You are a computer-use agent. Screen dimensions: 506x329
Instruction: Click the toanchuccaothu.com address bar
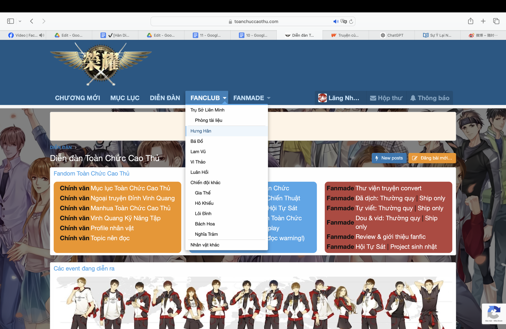253,21
